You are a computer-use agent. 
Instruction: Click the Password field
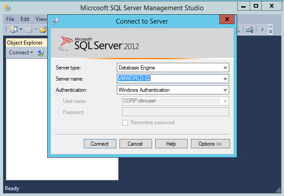pos(176,112)
